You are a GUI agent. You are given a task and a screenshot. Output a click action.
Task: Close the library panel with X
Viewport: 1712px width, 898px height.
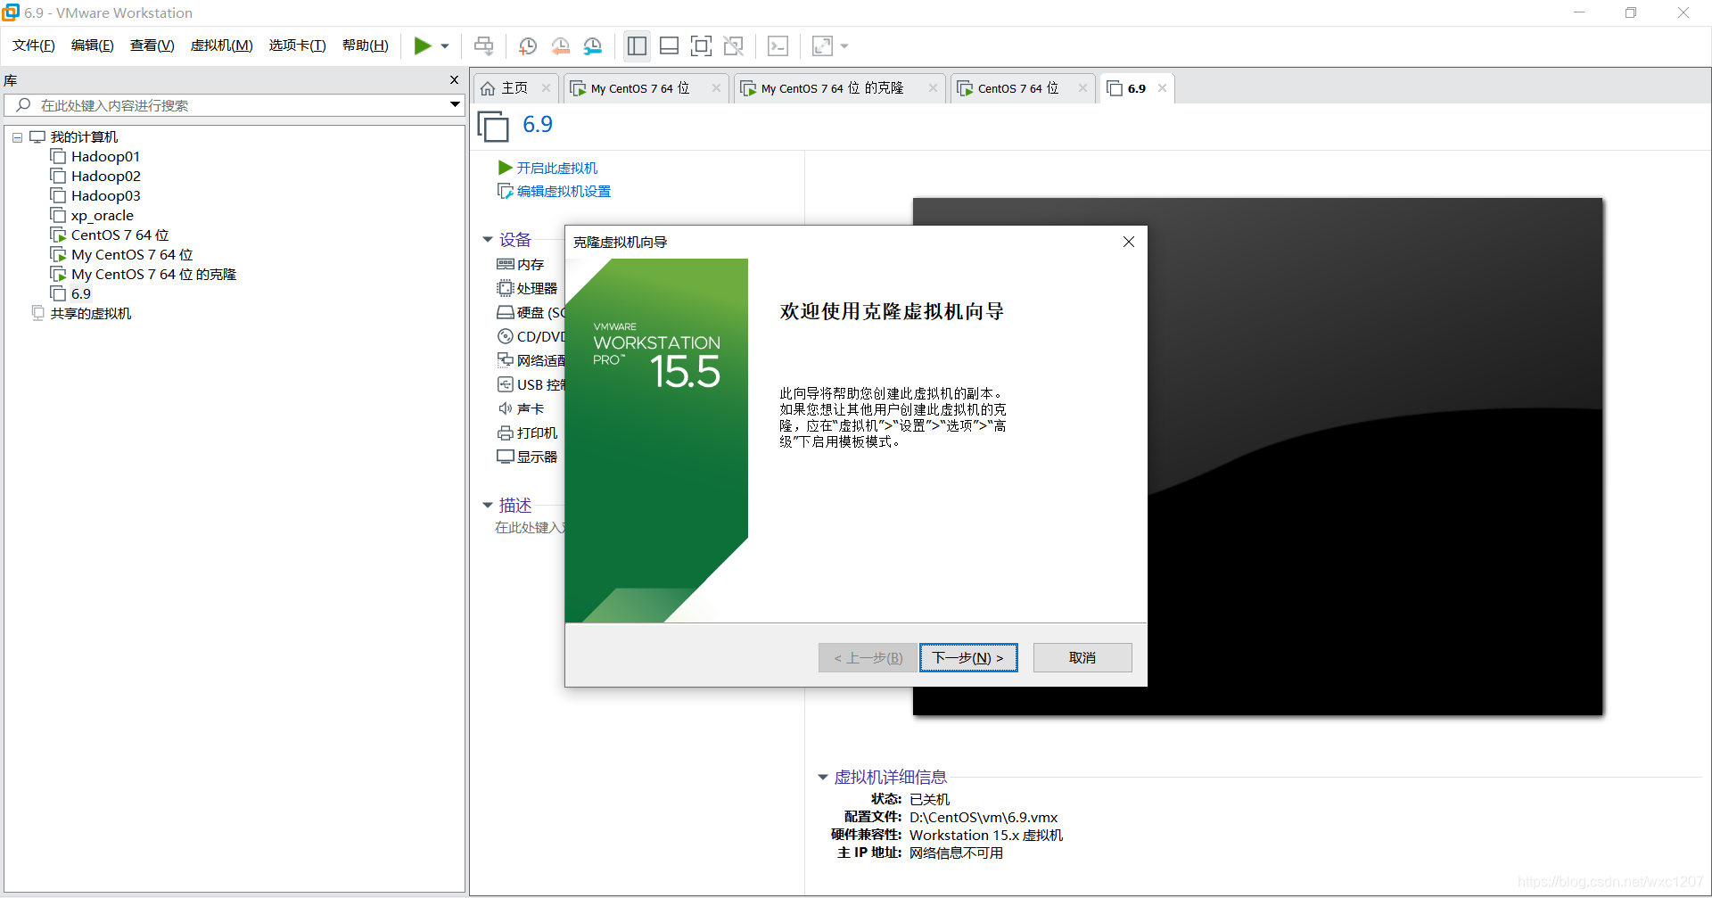[454, 80]
